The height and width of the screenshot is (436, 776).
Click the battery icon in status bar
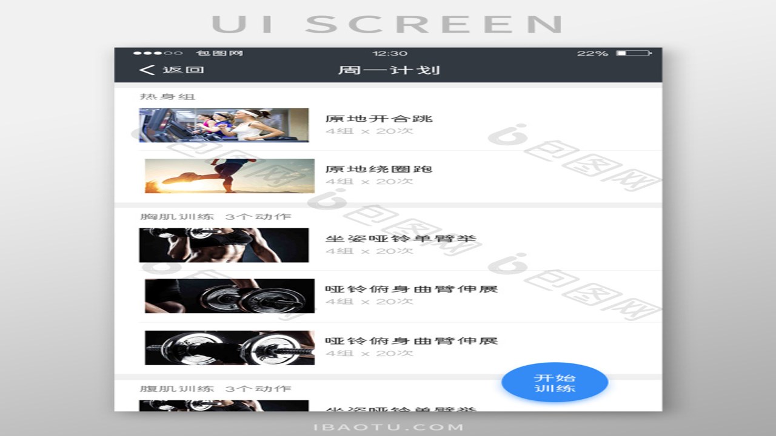pos(634,53)
